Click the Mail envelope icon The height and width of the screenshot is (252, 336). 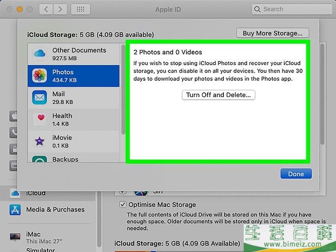coord(39,97)
